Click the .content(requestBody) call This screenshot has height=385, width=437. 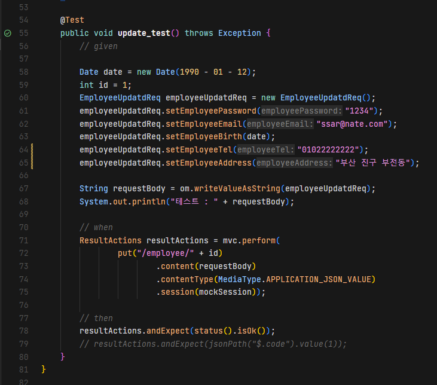(206, 267)
